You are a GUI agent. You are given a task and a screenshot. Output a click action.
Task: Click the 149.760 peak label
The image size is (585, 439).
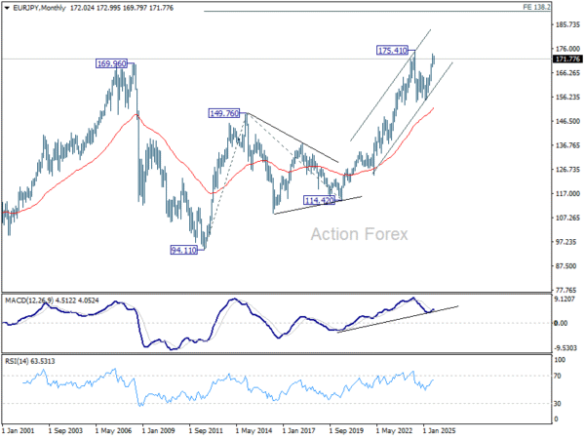[x=224, y=113]
